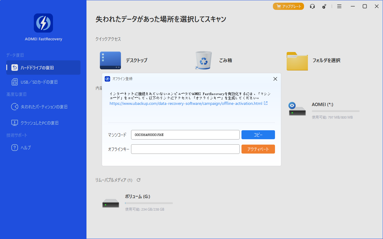Open USB／SDカードの復旧 in sidebar
This screenshot has width=383, height=239.
(39, 82)
